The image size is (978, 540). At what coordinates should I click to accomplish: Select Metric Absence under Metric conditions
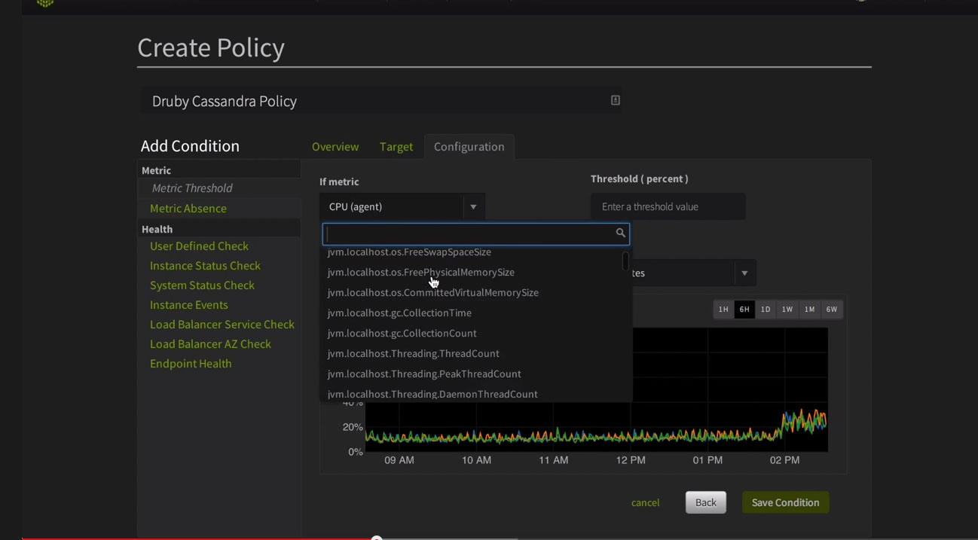[x=187, y=208]
